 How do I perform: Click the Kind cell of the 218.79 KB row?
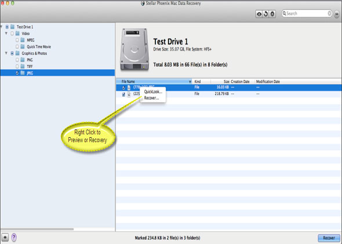197,94
